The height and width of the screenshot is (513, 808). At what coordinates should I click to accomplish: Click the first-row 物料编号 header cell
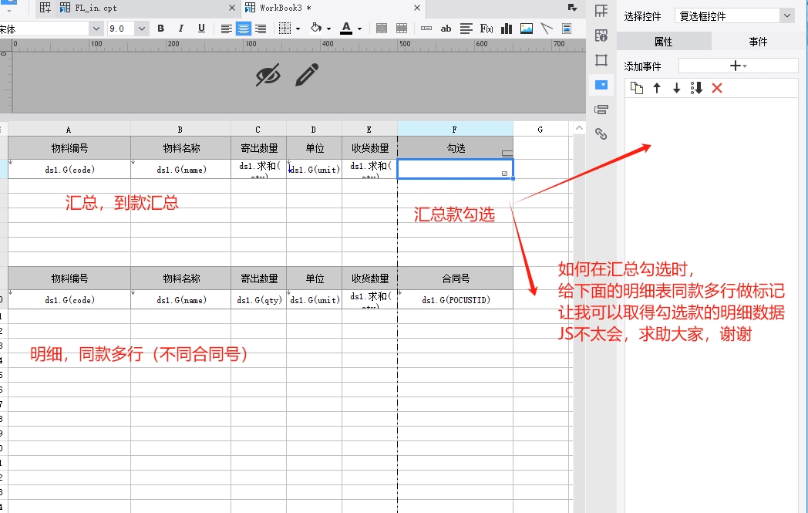[69, 148]
